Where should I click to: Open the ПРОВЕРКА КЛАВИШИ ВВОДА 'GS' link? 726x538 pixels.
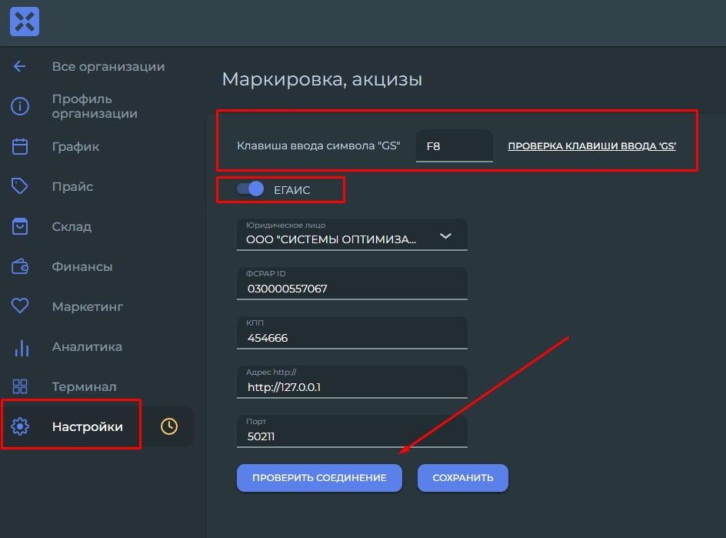591,146
